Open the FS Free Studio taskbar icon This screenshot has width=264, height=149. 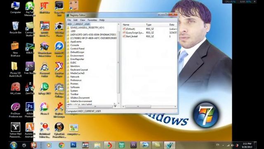[133, 145]
